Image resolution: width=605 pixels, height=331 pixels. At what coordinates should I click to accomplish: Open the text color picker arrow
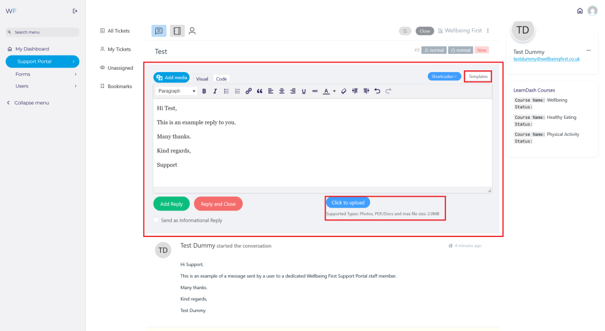334,91
